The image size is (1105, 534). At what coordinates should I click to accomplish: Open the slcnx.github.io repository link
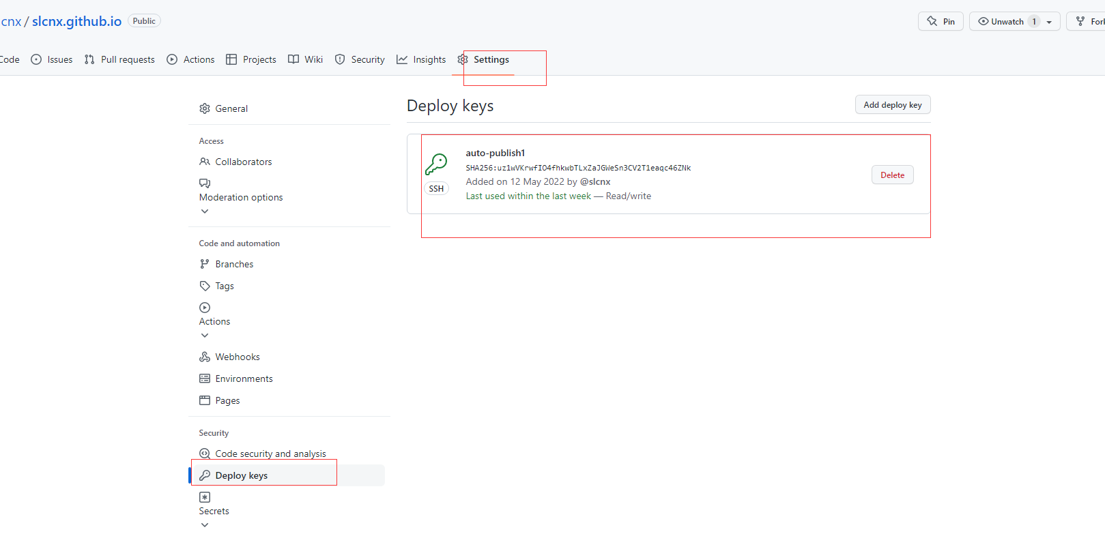pyautogui.click(x=76, y=21)
